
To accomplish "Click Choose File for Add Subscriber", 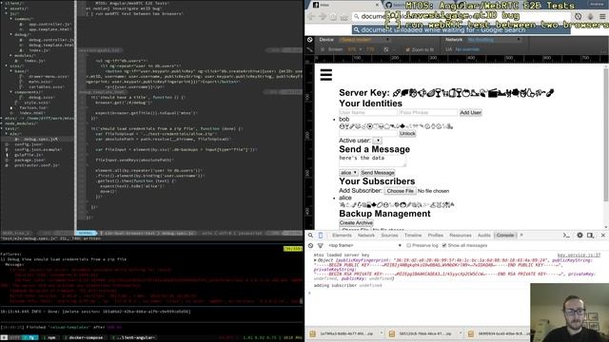I will point(400,191).
